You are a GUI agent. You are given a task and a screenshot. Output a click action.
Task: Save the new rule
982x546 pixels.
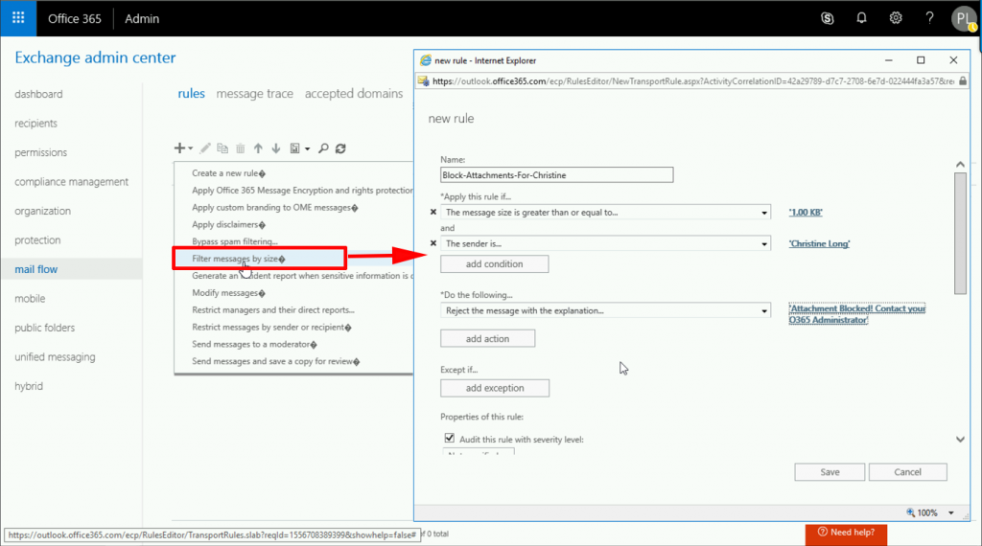point(830,472)
